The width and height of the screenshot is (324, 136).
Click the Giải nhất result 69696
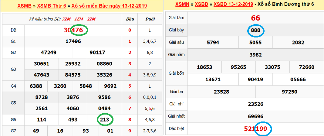(255, 116)
